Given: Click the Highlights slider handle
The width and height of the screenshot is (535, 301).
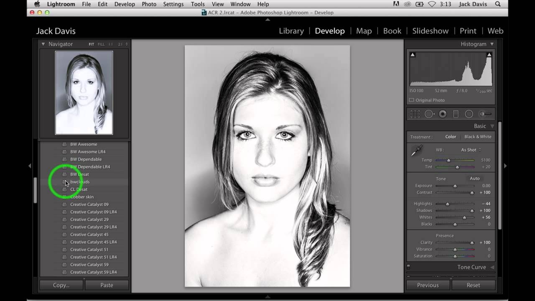Looking at the screenshot, I should pyautogui.click(x=447, y=204).
